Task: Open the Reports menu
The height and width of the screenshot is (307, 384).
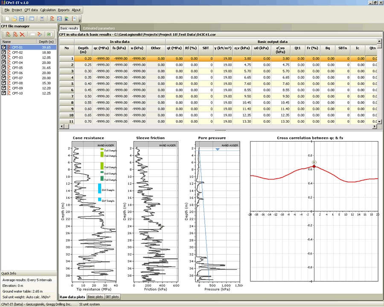Action: (x=64, y=10)
